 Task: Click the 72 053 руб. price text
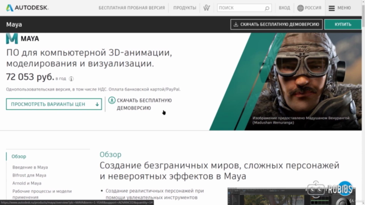(x=30, y=77)
